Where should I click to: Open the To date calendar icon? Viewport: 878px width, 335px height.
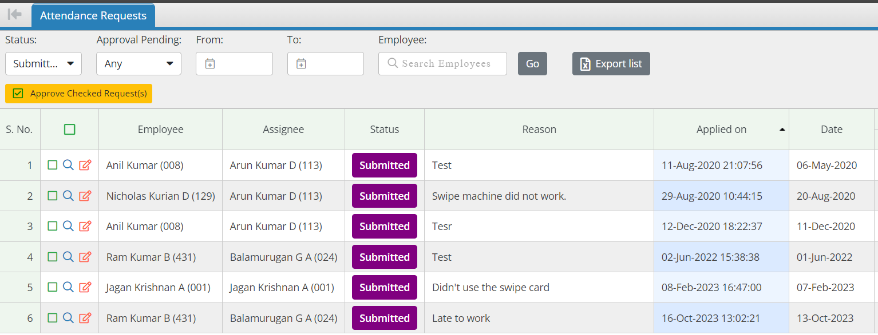[301, 64]
